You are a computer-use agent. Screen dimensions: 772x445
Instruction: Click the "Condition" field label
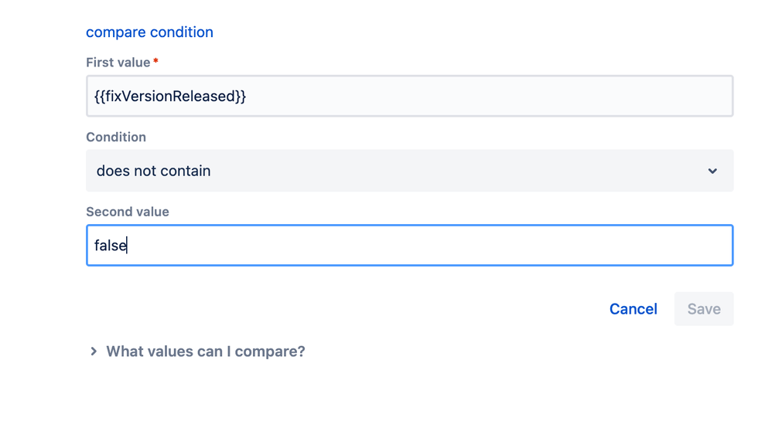(116, 138)
